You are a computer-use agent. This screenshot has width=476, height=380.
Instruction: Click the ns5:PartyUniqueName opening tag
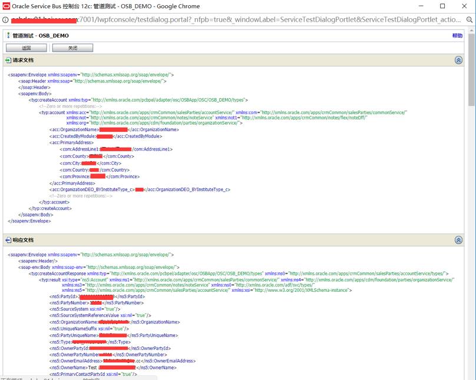[x=74, y=335]
